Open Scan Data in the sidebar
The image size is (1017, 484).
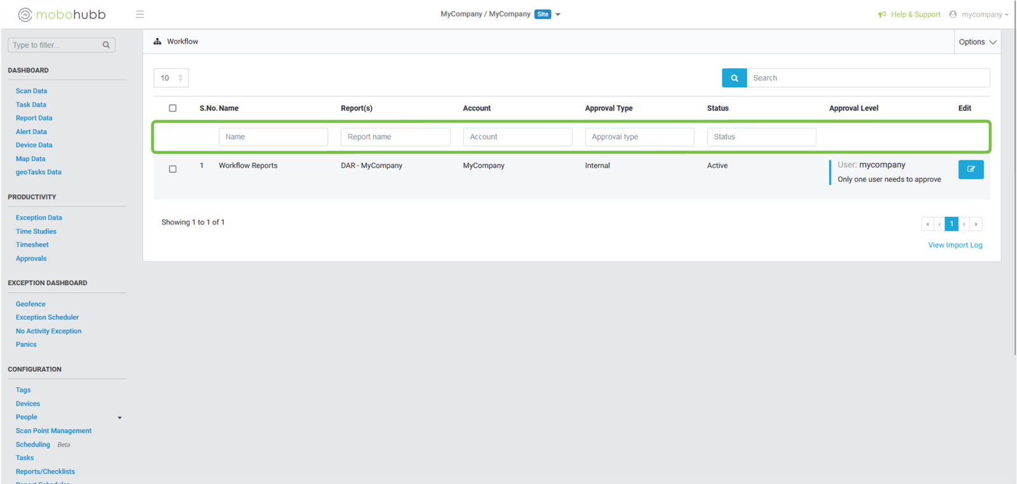(31, 91)
